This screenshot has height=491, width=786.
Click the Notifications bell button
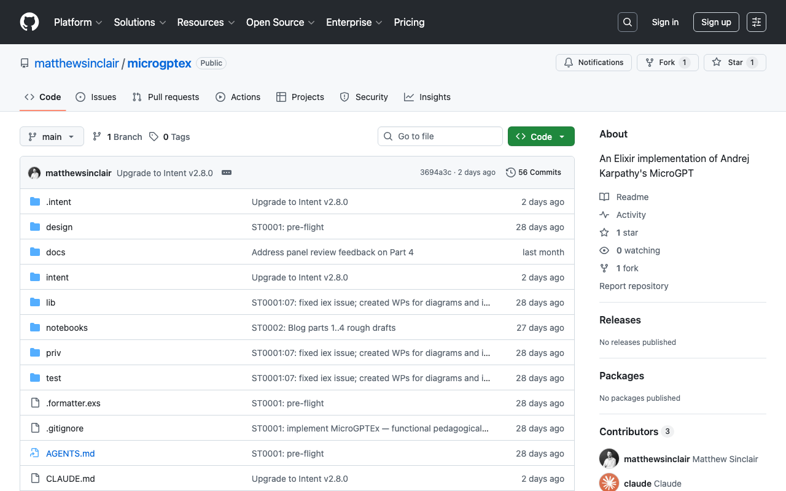click(x=593, y=63)
